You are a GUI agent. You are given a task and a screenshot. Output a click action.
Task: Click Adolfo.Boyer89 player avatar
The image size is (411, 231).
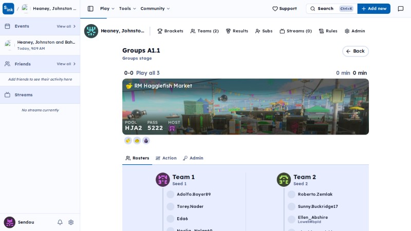click(x=171, y=195)
